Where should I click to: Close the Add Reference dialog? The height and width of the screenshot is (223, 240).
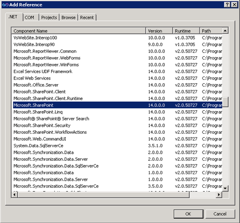click(x=234, y=5)
